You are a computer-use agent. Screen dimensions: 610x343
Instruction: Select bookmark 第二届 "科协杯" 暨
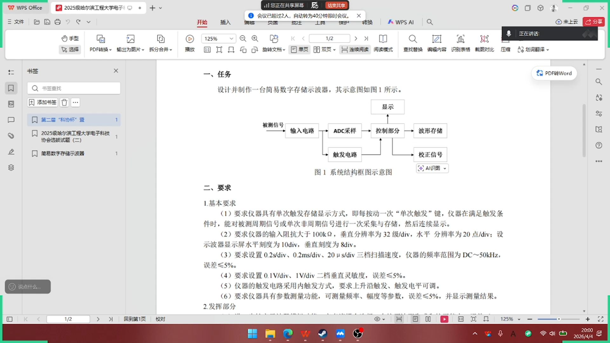[x=74, y=120]
